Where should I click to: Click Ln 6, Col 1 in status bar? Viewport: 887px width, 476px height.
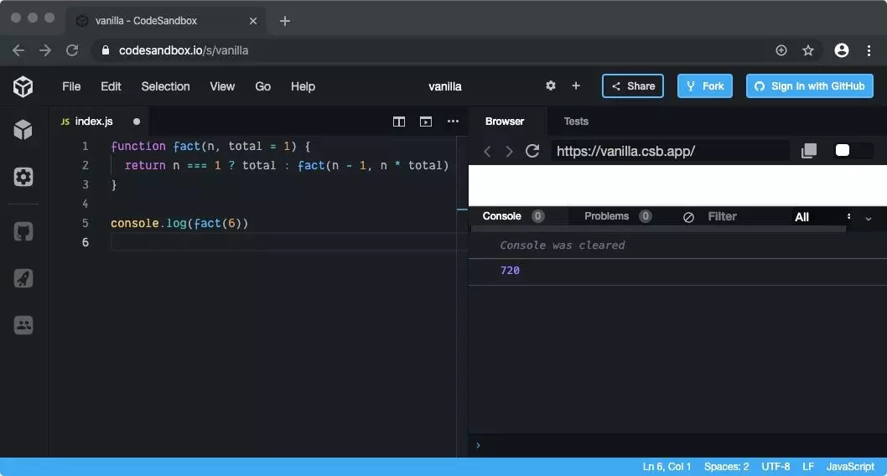click(667, 467)
